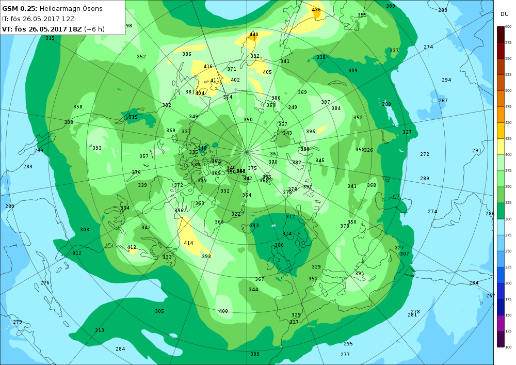Pick the dark maroon legend band below 600

[501, 35]
